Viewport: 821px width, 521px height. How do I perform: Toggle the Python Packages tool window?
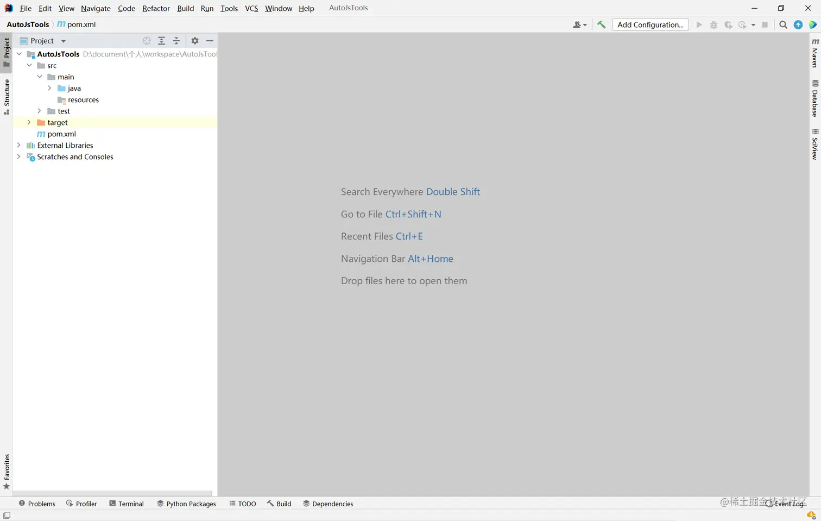click(186, 504)
